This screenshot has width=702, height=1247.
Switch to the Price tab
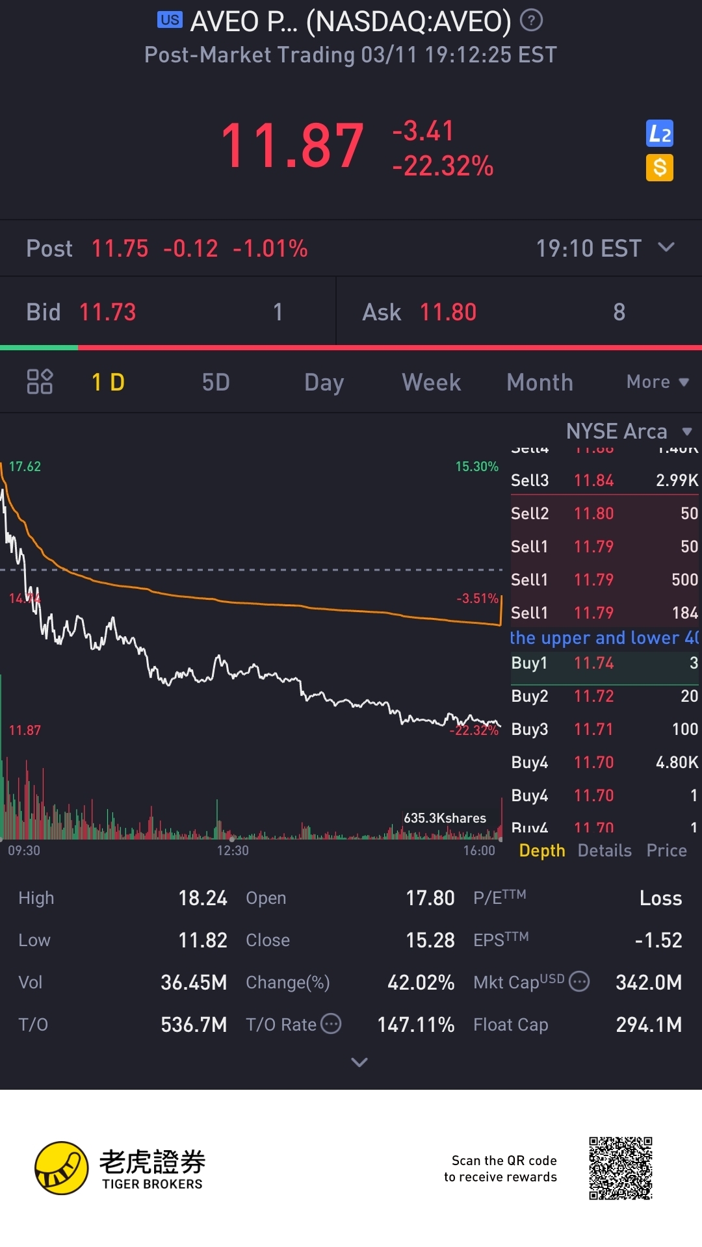coord(666,851)
